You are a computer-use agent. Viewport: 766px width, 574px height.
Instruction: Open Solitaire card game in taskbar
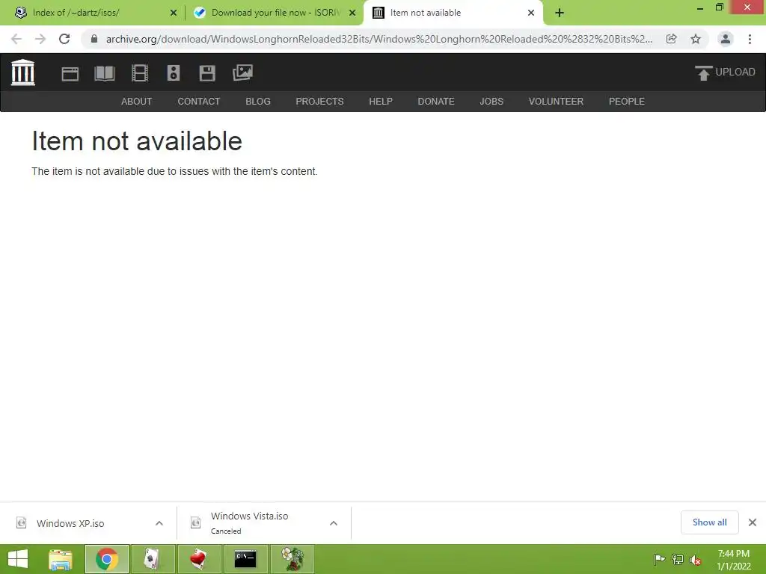tap(153, 559)
